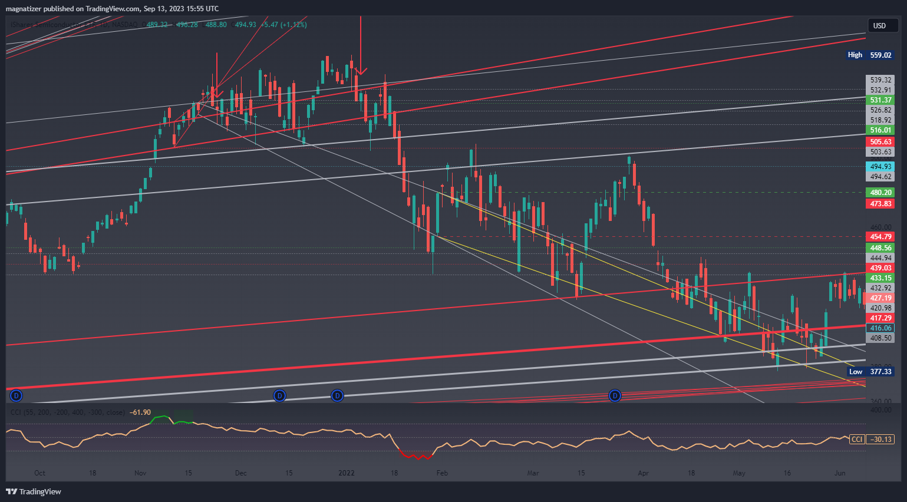
Task: Click the red 417.29 price label
Action: (x=880, y=318)
